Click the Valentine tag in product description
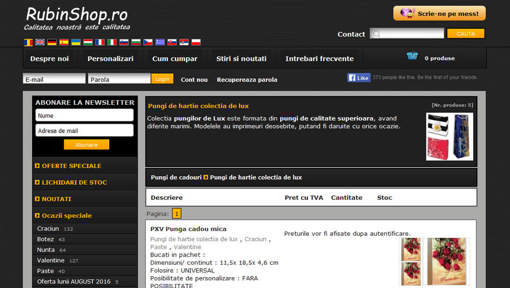 click(187, 247)
